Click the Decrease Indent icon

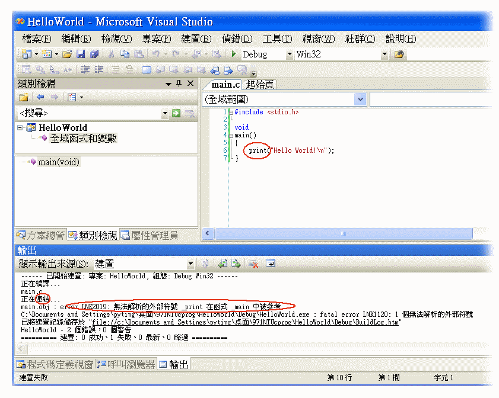[x=85, y=69]
